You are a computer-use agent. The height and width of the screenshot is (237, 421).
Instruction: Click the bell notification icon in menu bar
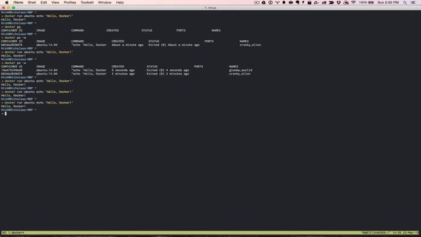click(x=284, y=3)
